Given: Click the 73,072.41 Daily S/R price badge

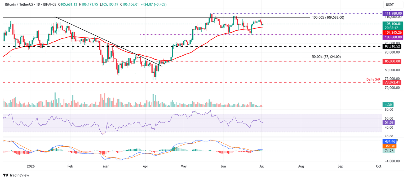Looking at the screenshot, I should pos(393,82).
